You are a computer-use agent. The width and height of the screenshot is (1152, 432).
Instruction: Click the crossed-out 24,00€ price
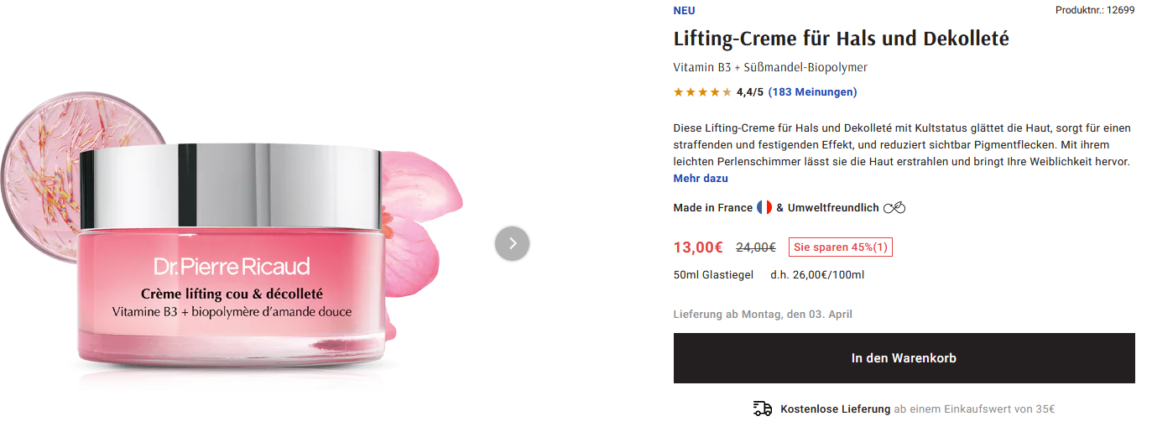[755, 247]
